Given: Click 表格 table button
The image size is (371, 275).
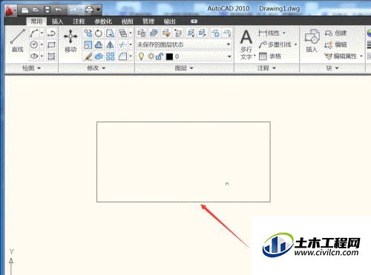Looking at the screenshot, I should (x=270, y=56).
